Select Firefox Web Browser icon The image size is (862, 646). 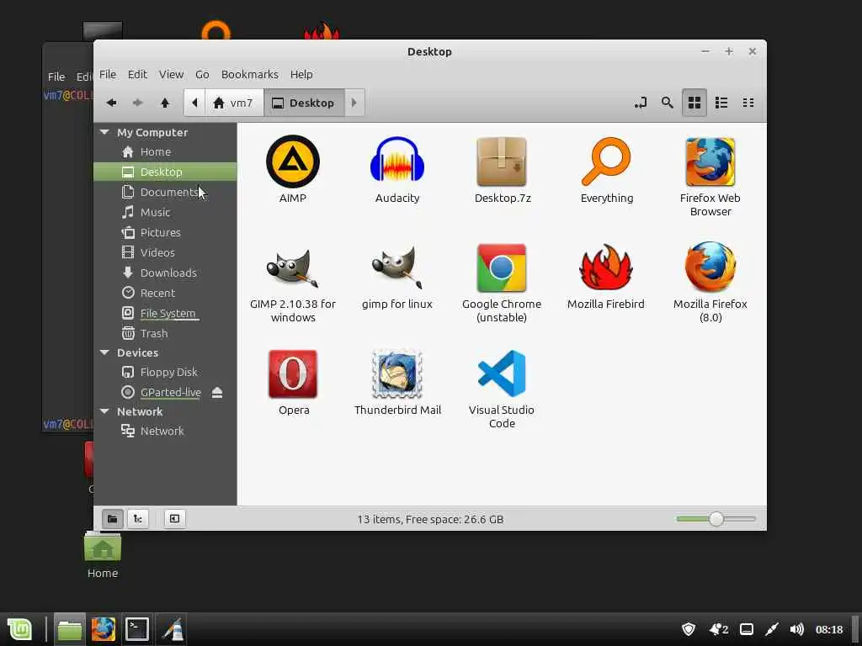pos(710,161)
